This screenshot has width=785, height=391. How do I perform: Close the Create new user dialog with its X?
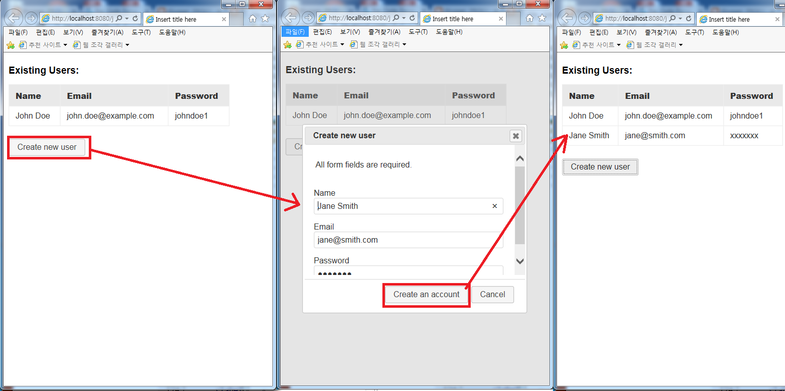click(x=516, y=136)
